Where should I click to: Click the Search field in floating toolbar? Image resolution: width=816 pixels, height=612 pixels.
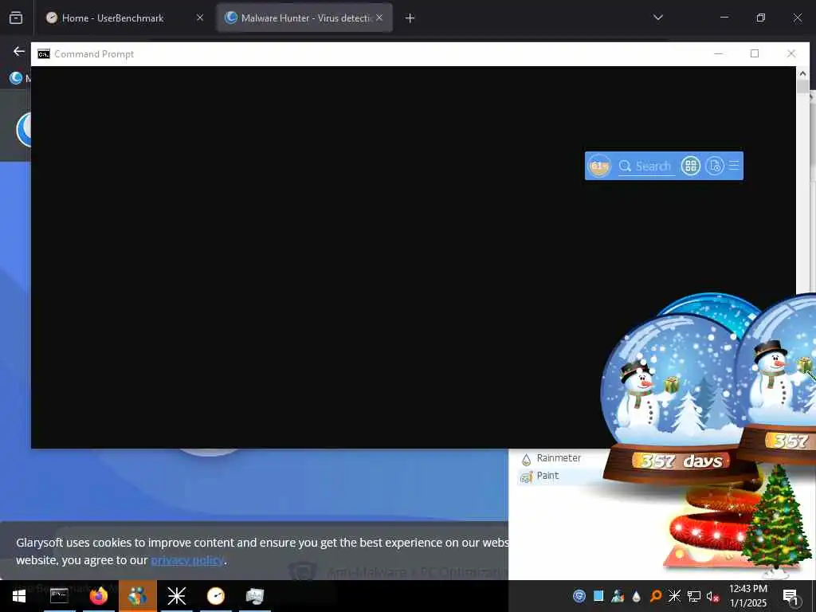[x=645, y=166]
